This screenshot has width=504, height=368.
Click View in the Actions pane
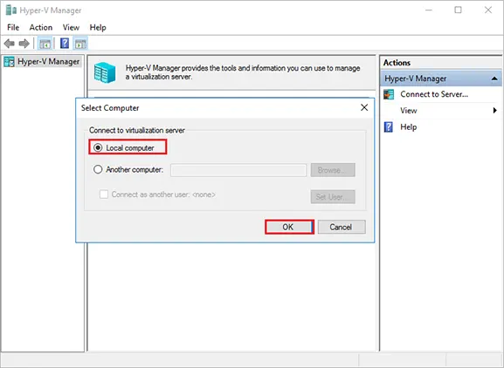point(409,111)
